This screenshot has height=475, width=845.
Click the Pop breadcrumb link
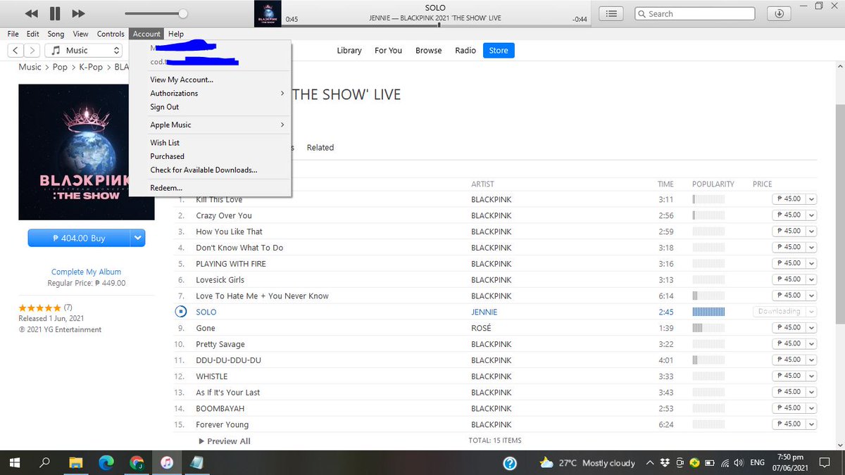[60, 67]
